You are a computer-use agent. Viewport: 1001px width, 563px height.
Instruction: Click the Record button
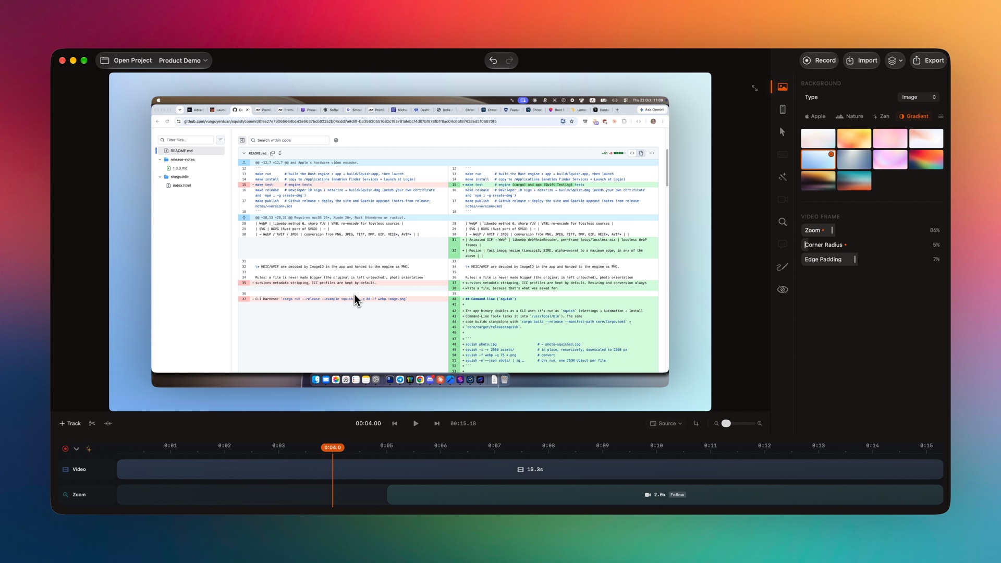(x=820, y=60)
